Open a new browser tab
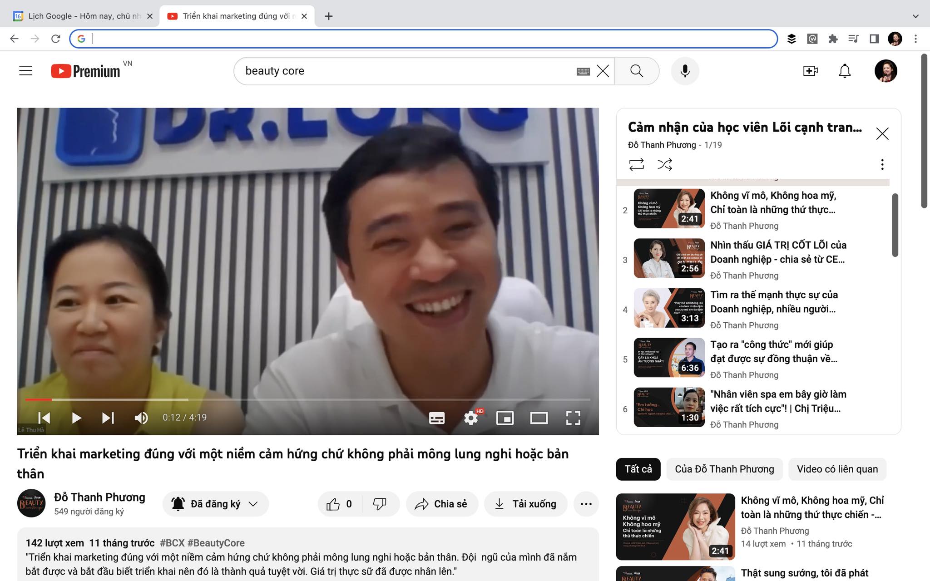 pyautogui.click(x=329, y=16)
